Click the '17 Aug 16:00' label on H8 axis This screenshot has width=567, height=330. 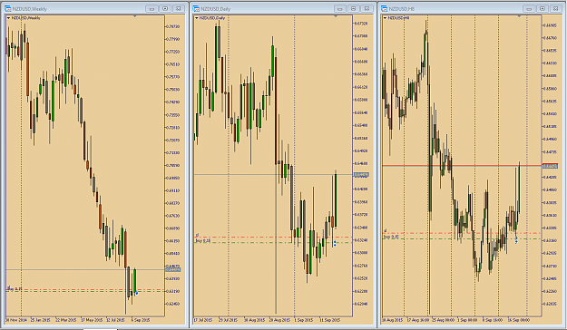(418, 320)
